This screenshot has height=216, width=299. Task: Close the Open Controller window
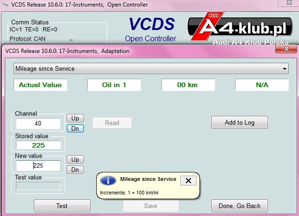tap(289, 3)
